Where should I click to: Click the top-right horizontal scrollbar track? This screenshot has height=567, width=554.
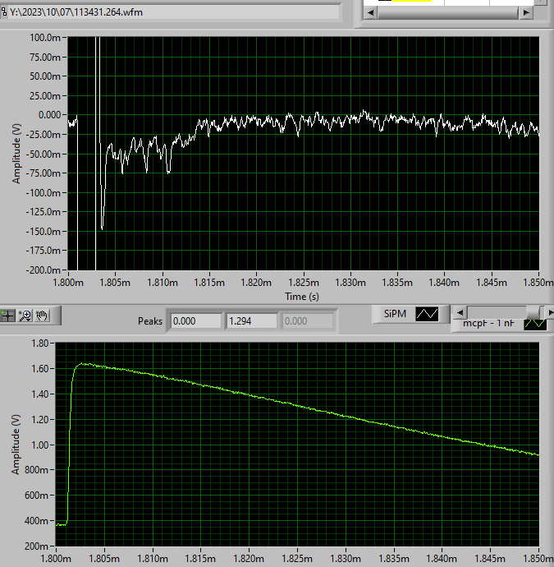[x=448, y=12]
